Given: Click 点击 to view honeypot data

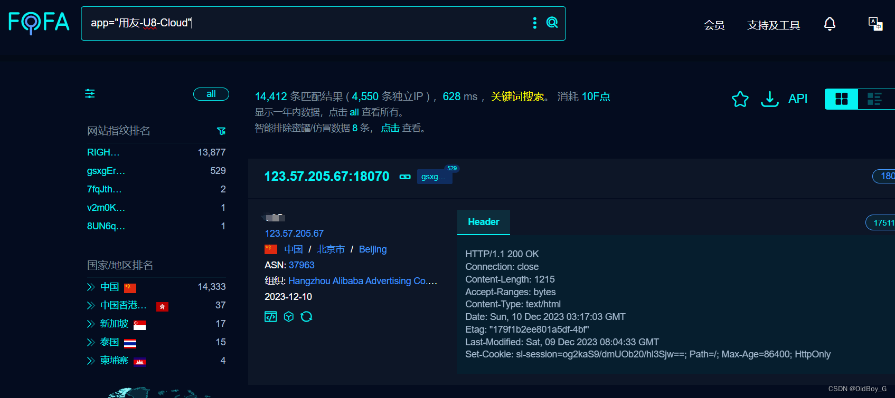Looking at the screenshot, I should point(390,128).
